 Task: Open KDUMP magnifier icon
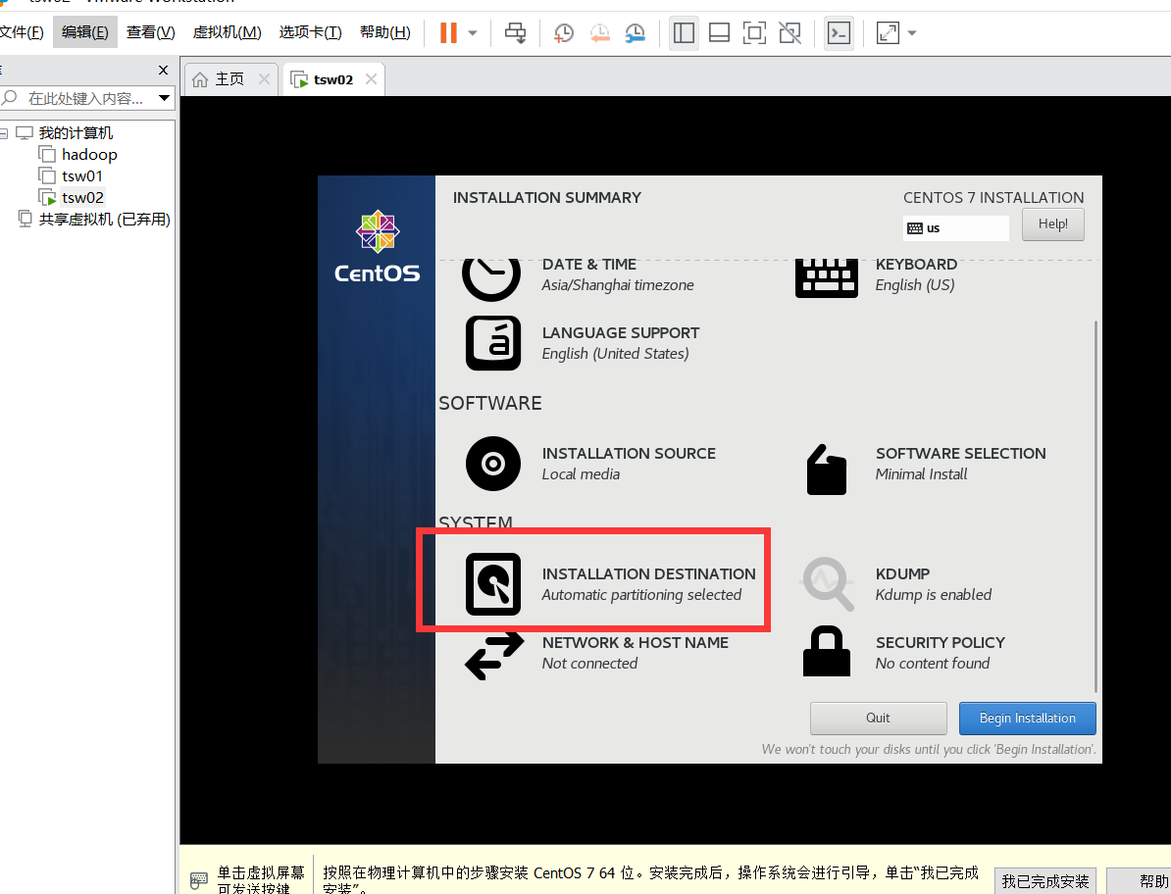pyautogui.click(x=828, y=583)
